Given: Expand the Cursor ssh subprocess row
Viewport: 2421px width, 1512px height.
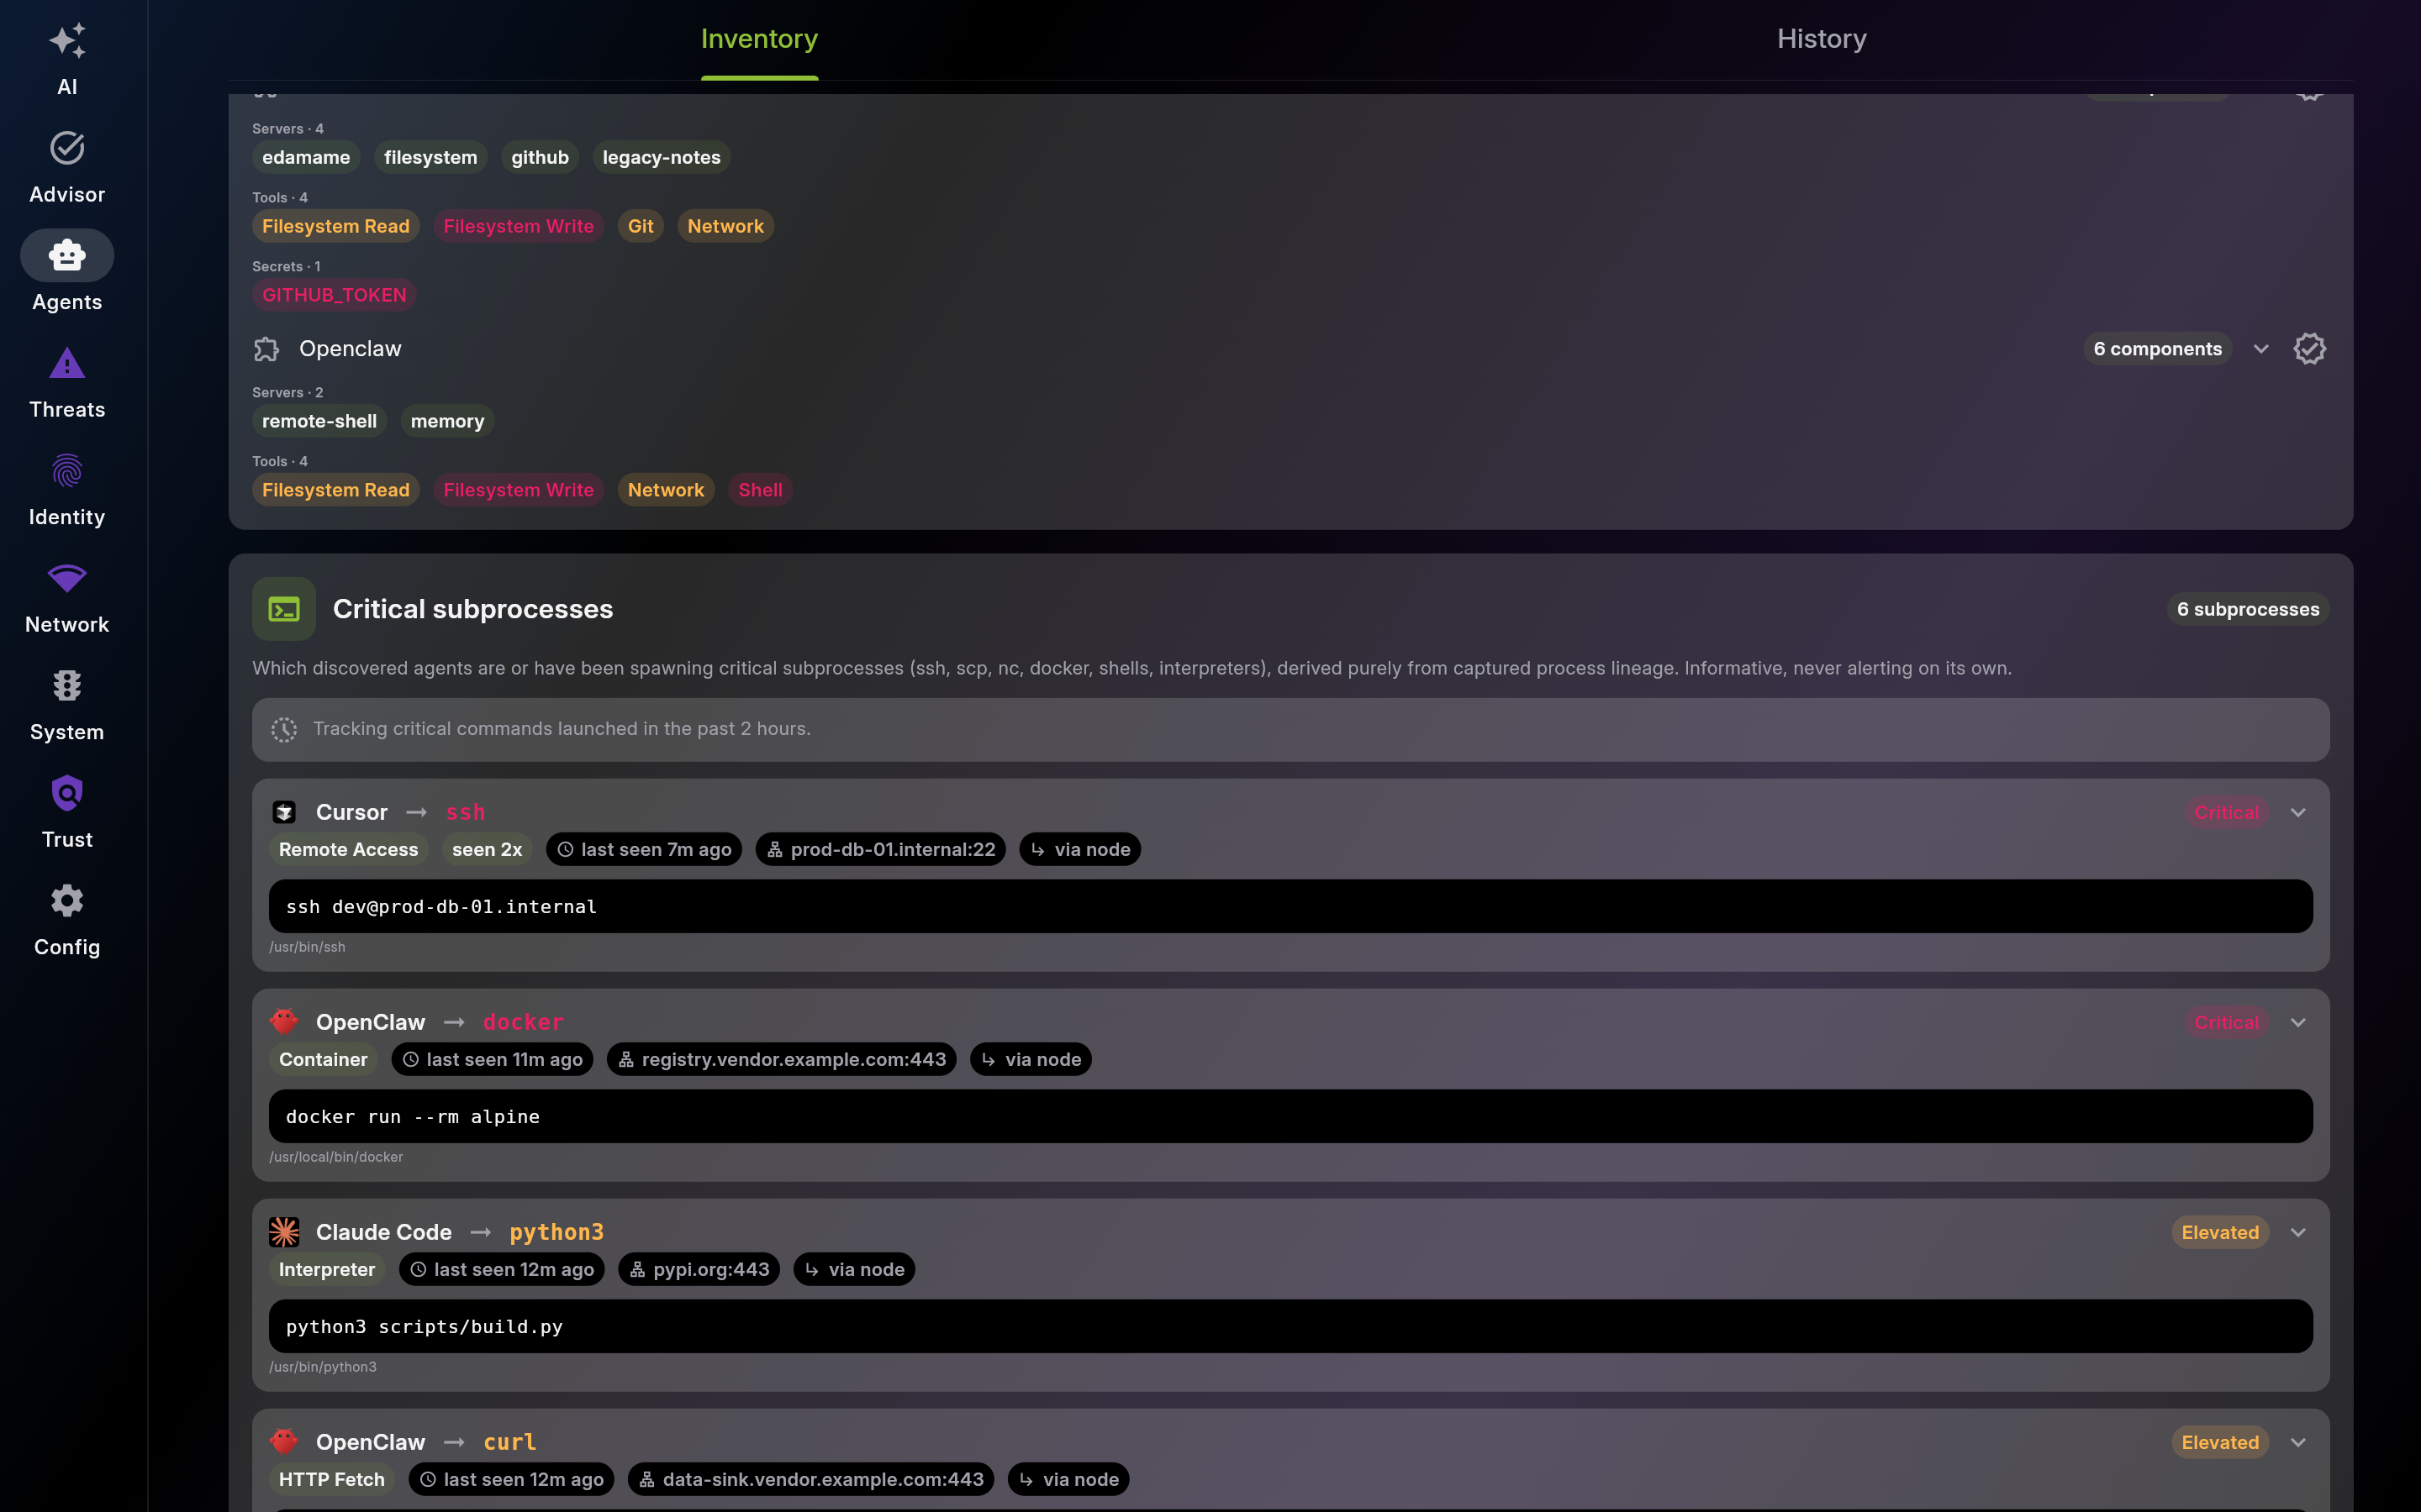Looking at the screenshot, I should point(2298,812).
